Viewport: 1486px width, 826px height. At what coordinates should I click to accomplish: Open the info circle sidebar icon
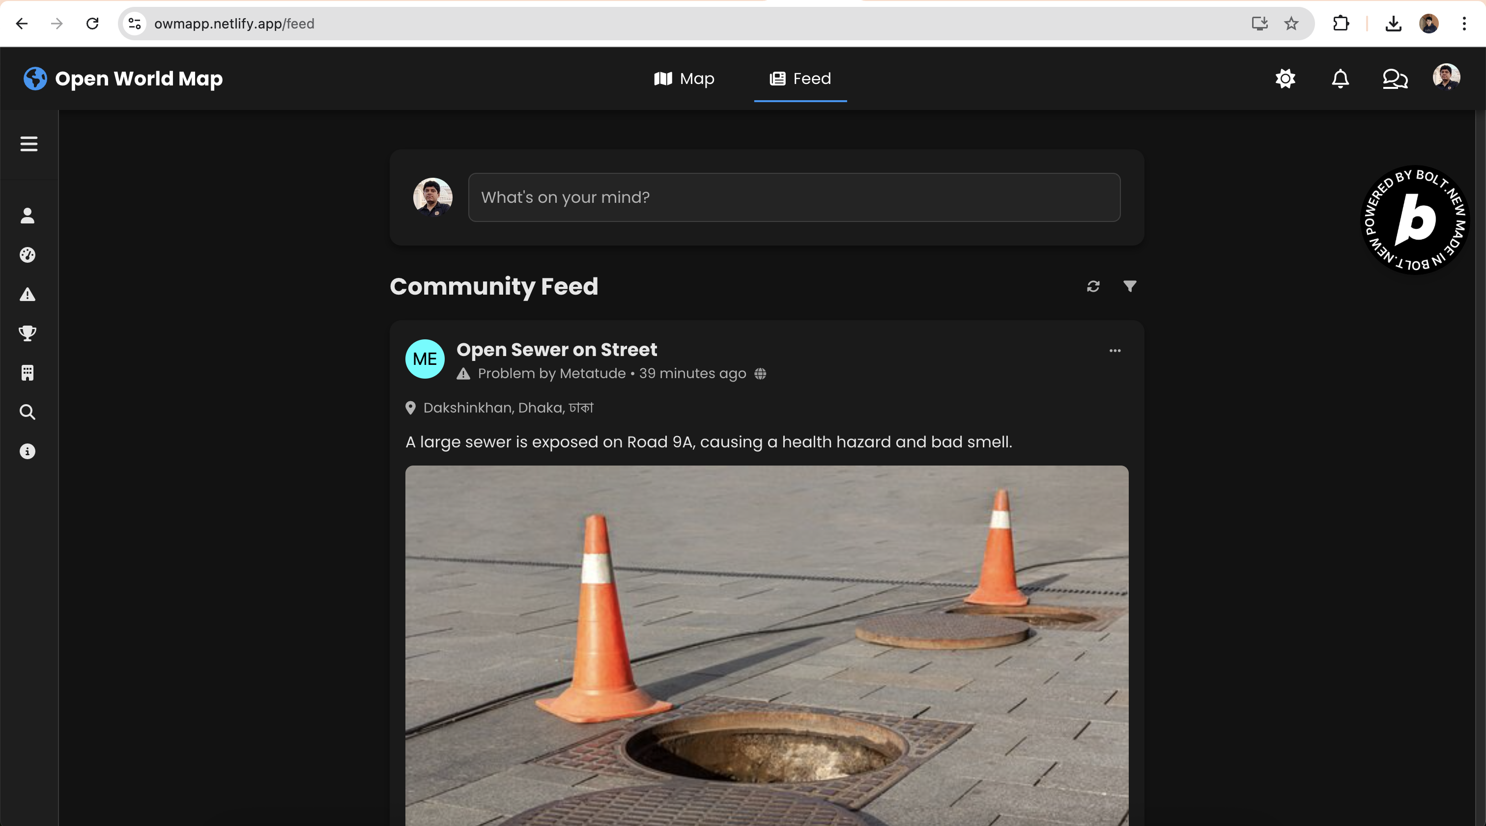tap(28, 451)
